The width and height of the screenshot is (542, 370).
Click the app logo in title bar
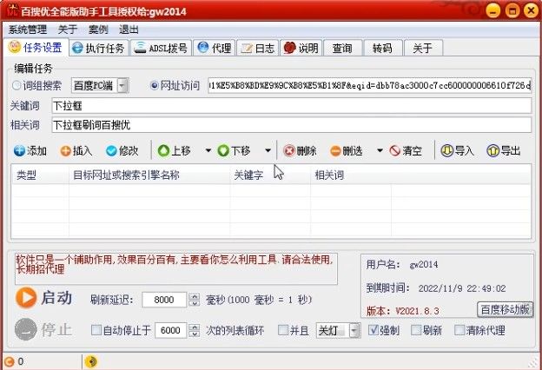coord(12,10)
